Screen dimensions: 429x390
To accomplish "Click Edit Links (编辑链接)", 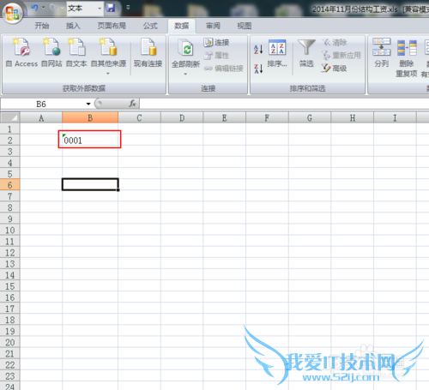I will point(224,69).
